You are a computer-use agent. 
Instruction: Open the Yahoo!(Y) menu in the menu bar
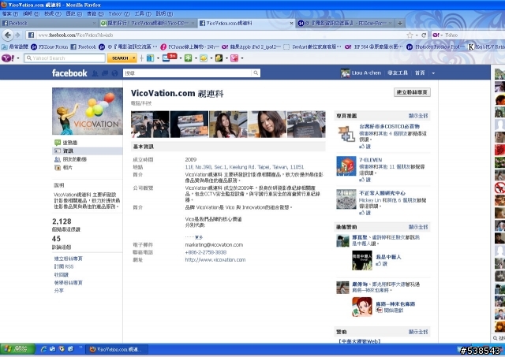point(119,14)
